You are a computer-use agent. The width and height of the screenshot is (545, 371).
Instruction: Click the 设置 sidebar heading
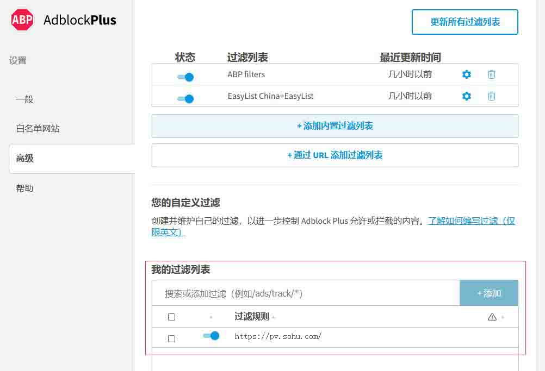tap(18, 61)
